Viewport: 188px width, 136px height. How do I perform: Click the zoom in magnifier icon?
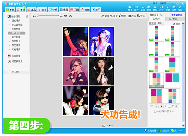tap(60, 16)
